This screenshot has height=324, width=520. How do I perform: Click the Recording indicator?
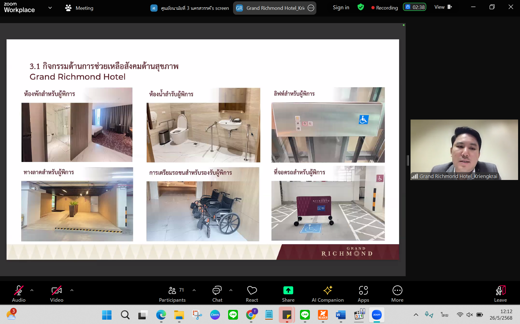[384, 8]
